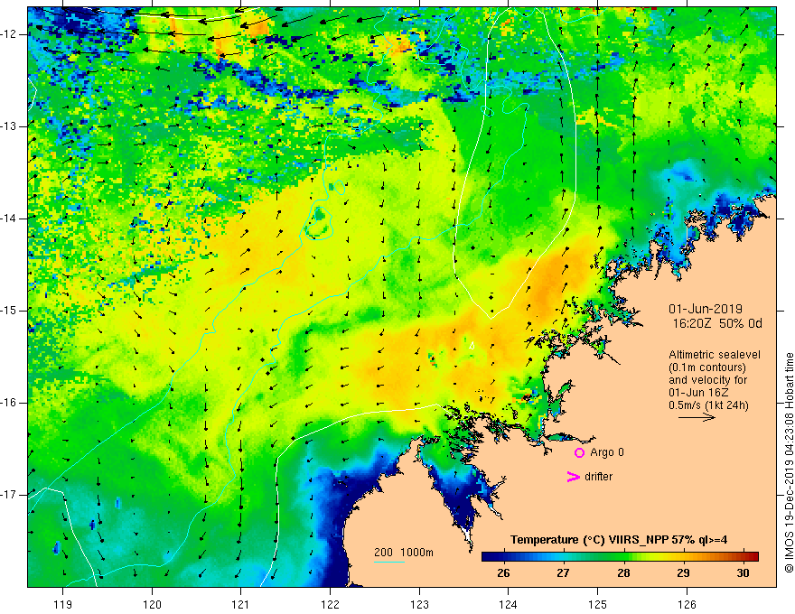
Task: Click latitude axis label -14
Action: pyautogui.click(x=11, y=219)
